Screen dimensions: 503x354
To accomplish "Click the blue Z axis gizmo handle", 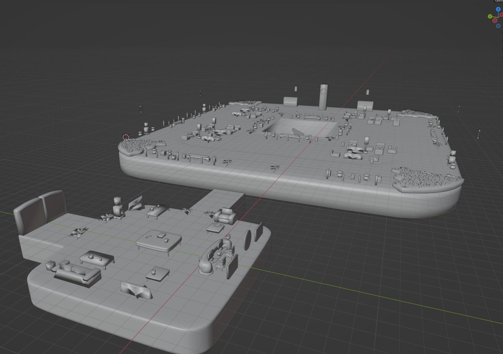I will point(498,9).
